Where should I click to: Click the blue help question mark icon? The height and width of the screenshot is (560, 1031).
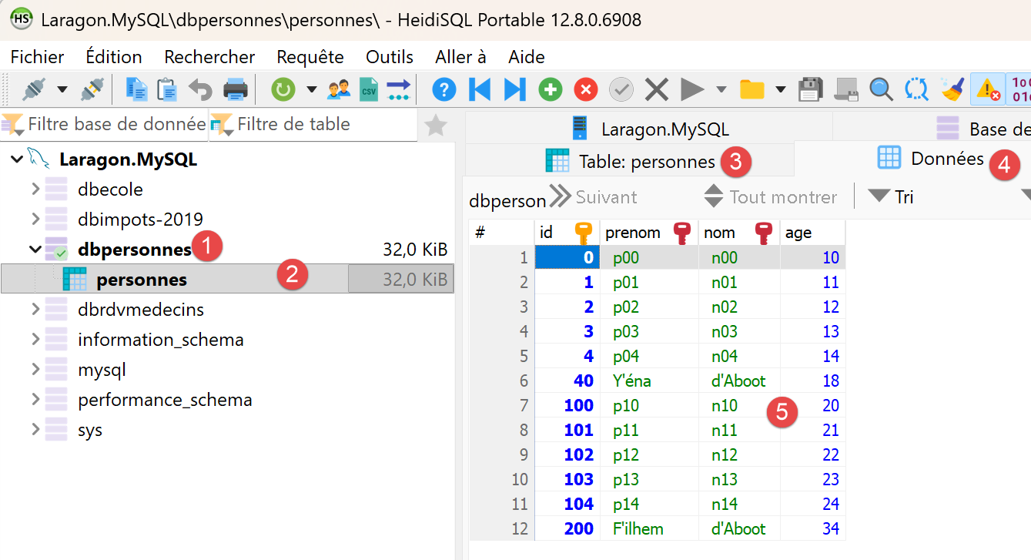tap(444, 90)
